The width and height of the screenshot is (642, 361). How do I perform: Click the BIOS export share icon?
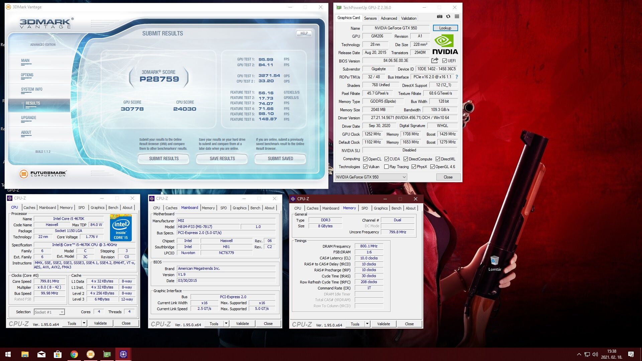pos(435,61)
